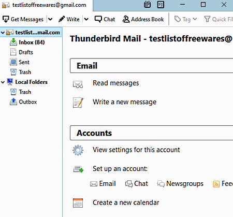Screen dimensions: 233x217
Task: Click the Write a new message pencil icon
Action: 78,103
